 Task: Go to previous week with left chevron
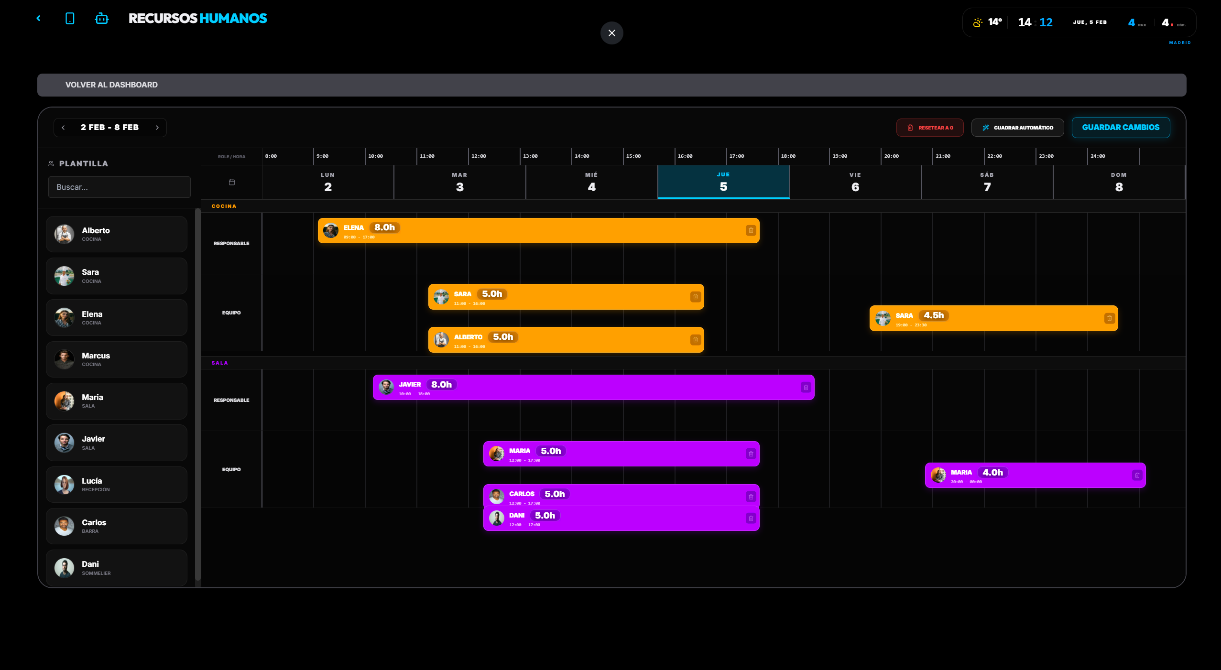(63, 128)
